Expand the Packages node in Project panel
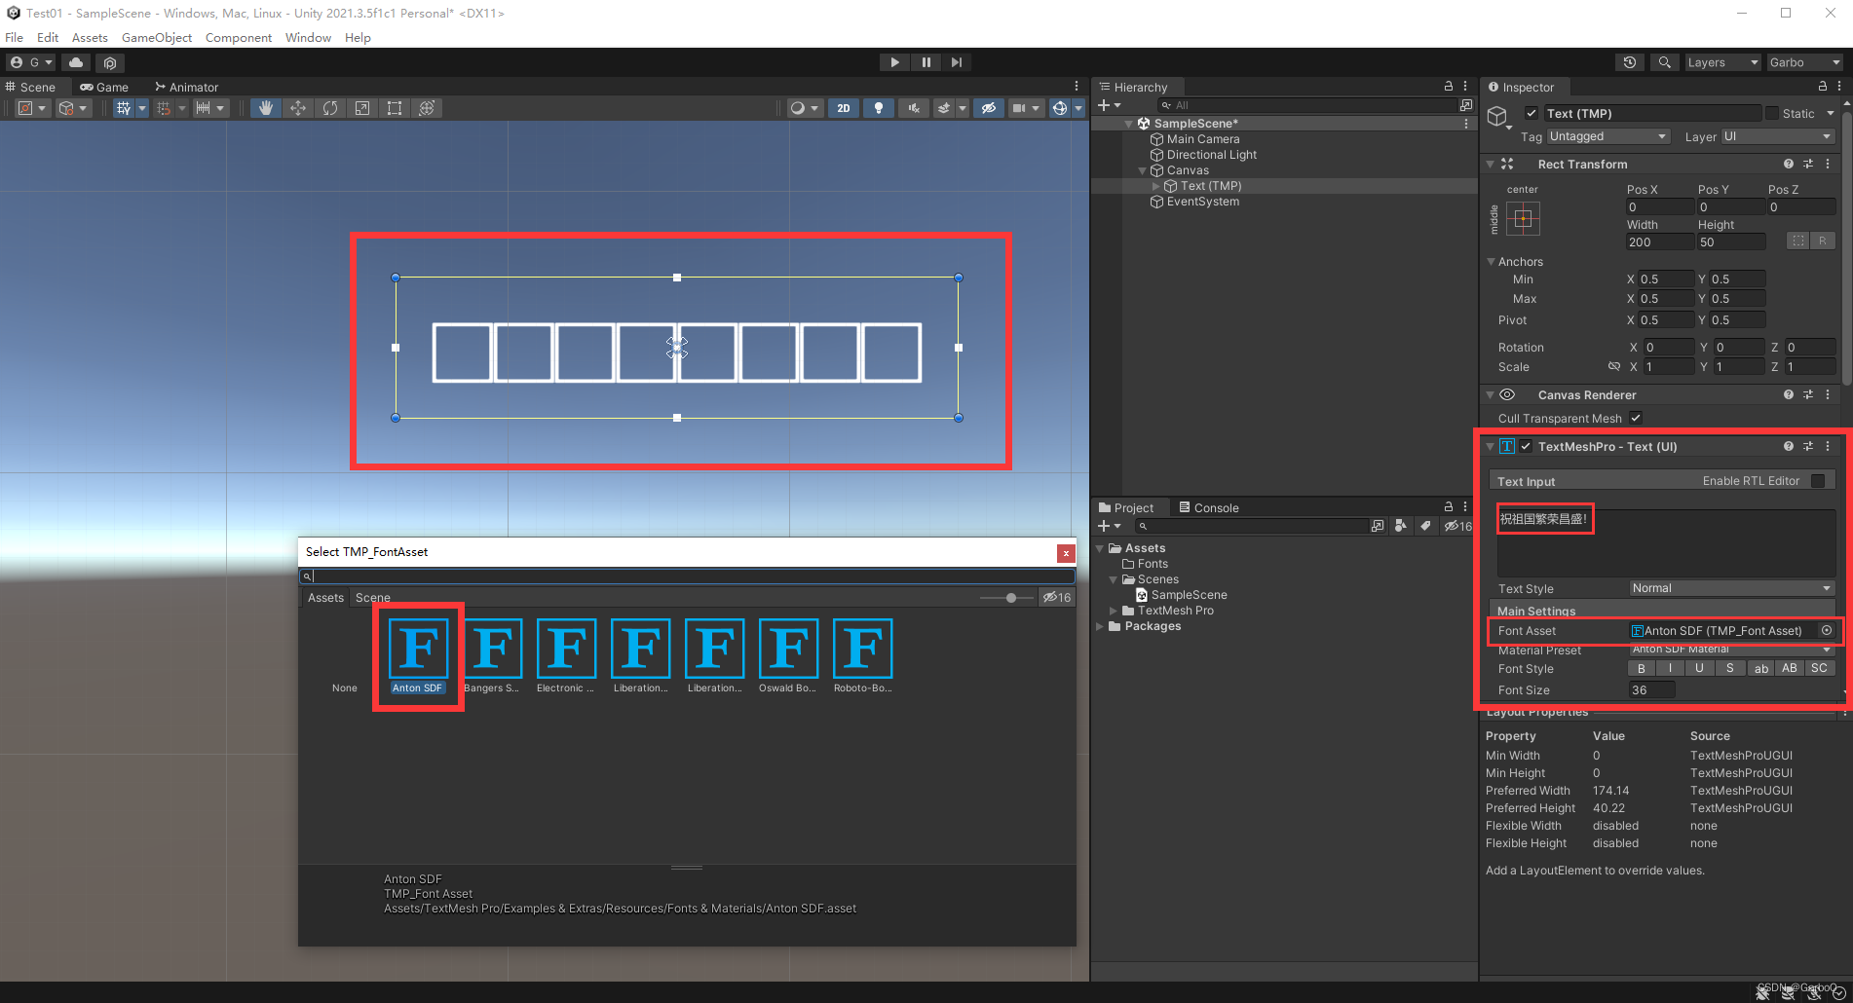This screenshot has width=1853, height=1003. (x=1100, y=626)
